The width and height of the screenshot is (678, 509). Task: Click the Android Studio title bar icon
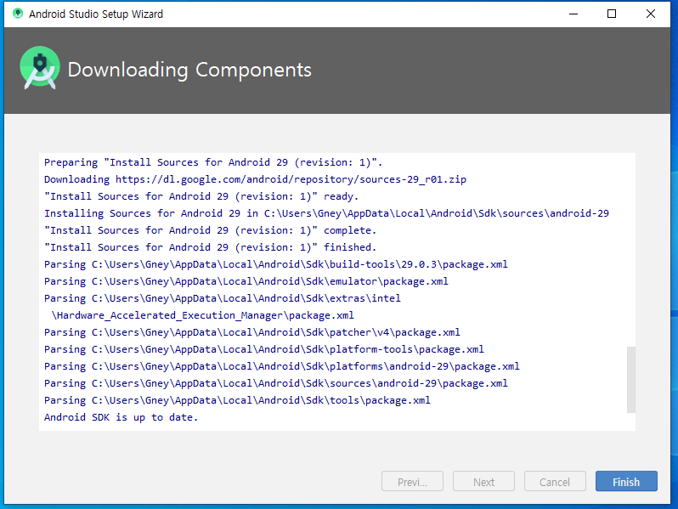tap(18, 14)
